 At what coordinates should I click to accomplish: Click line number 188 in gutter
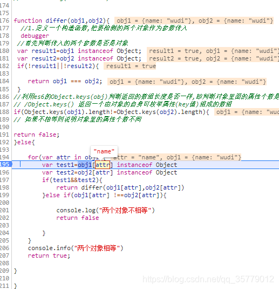coord(5,112)
